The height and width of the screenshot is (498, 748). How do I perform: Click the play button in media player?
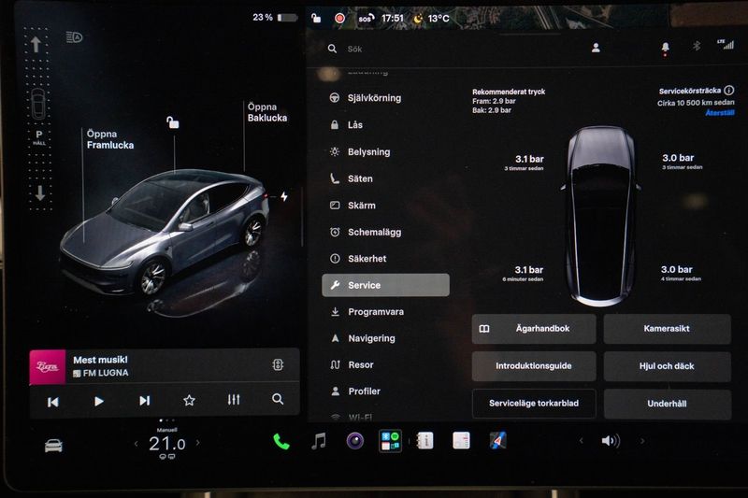[x=99, y=401]
